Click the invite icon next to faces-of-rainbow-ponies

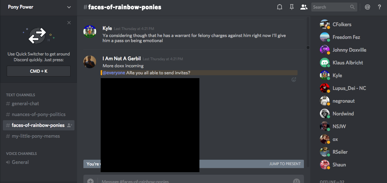click(x=70, y=125)
